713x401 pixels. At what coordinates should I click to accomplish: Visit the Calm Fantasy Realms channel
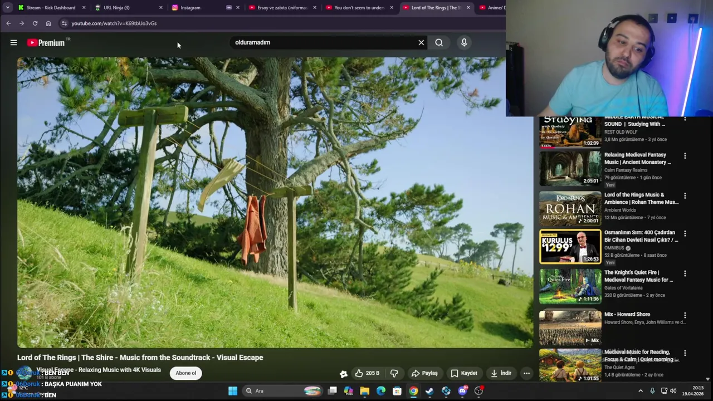626,170
